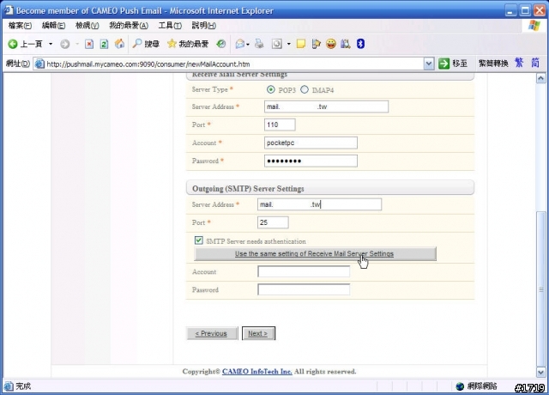Click the 'Outgoing (SMTP) Server Settings' heading
Screen dimensions: 549x395
point(248,189)
